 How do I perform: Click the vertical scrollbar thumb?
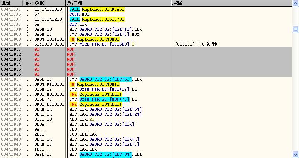(x=296, y=29)
